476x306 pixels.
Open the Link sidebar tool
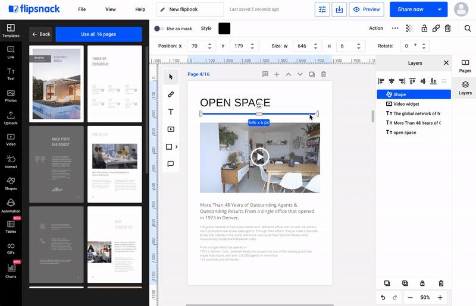click(x=11, y=52)
